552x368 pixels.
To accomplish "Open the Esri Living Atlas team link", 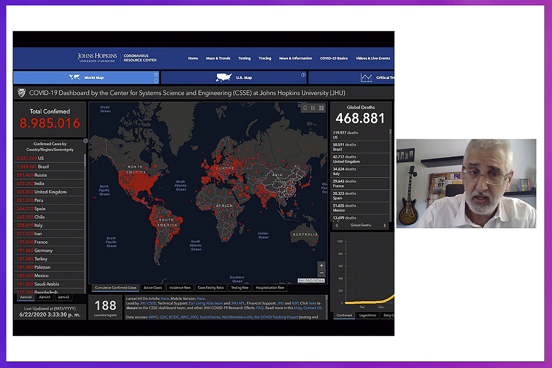I will 206,303.
